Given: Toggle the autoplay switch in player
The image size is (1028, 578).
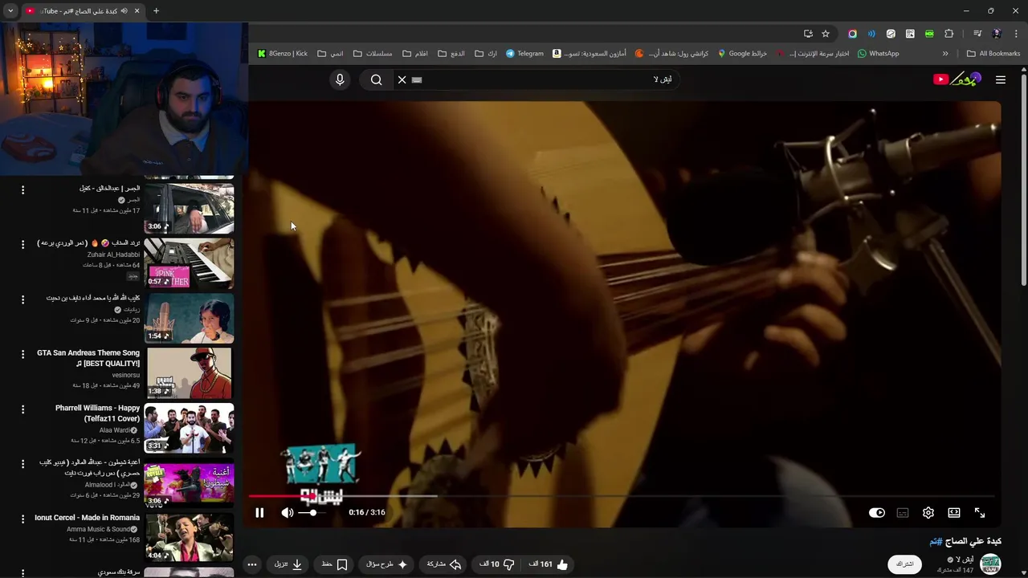Looking at the screenshot, I should (877, 513).
